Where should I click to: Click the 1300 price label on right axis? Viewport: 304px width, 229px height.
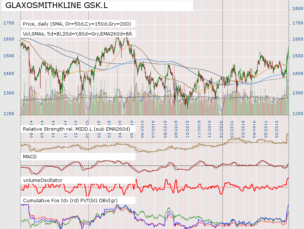pos(297,93)
